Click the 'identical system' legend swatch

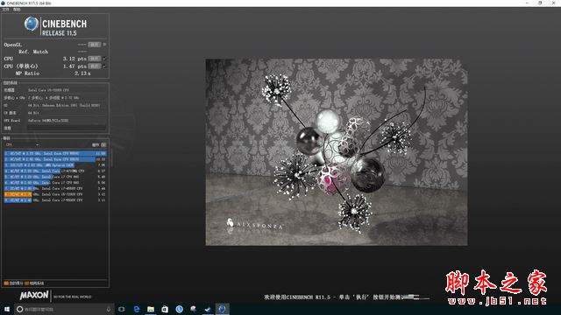tap(26, 283)
